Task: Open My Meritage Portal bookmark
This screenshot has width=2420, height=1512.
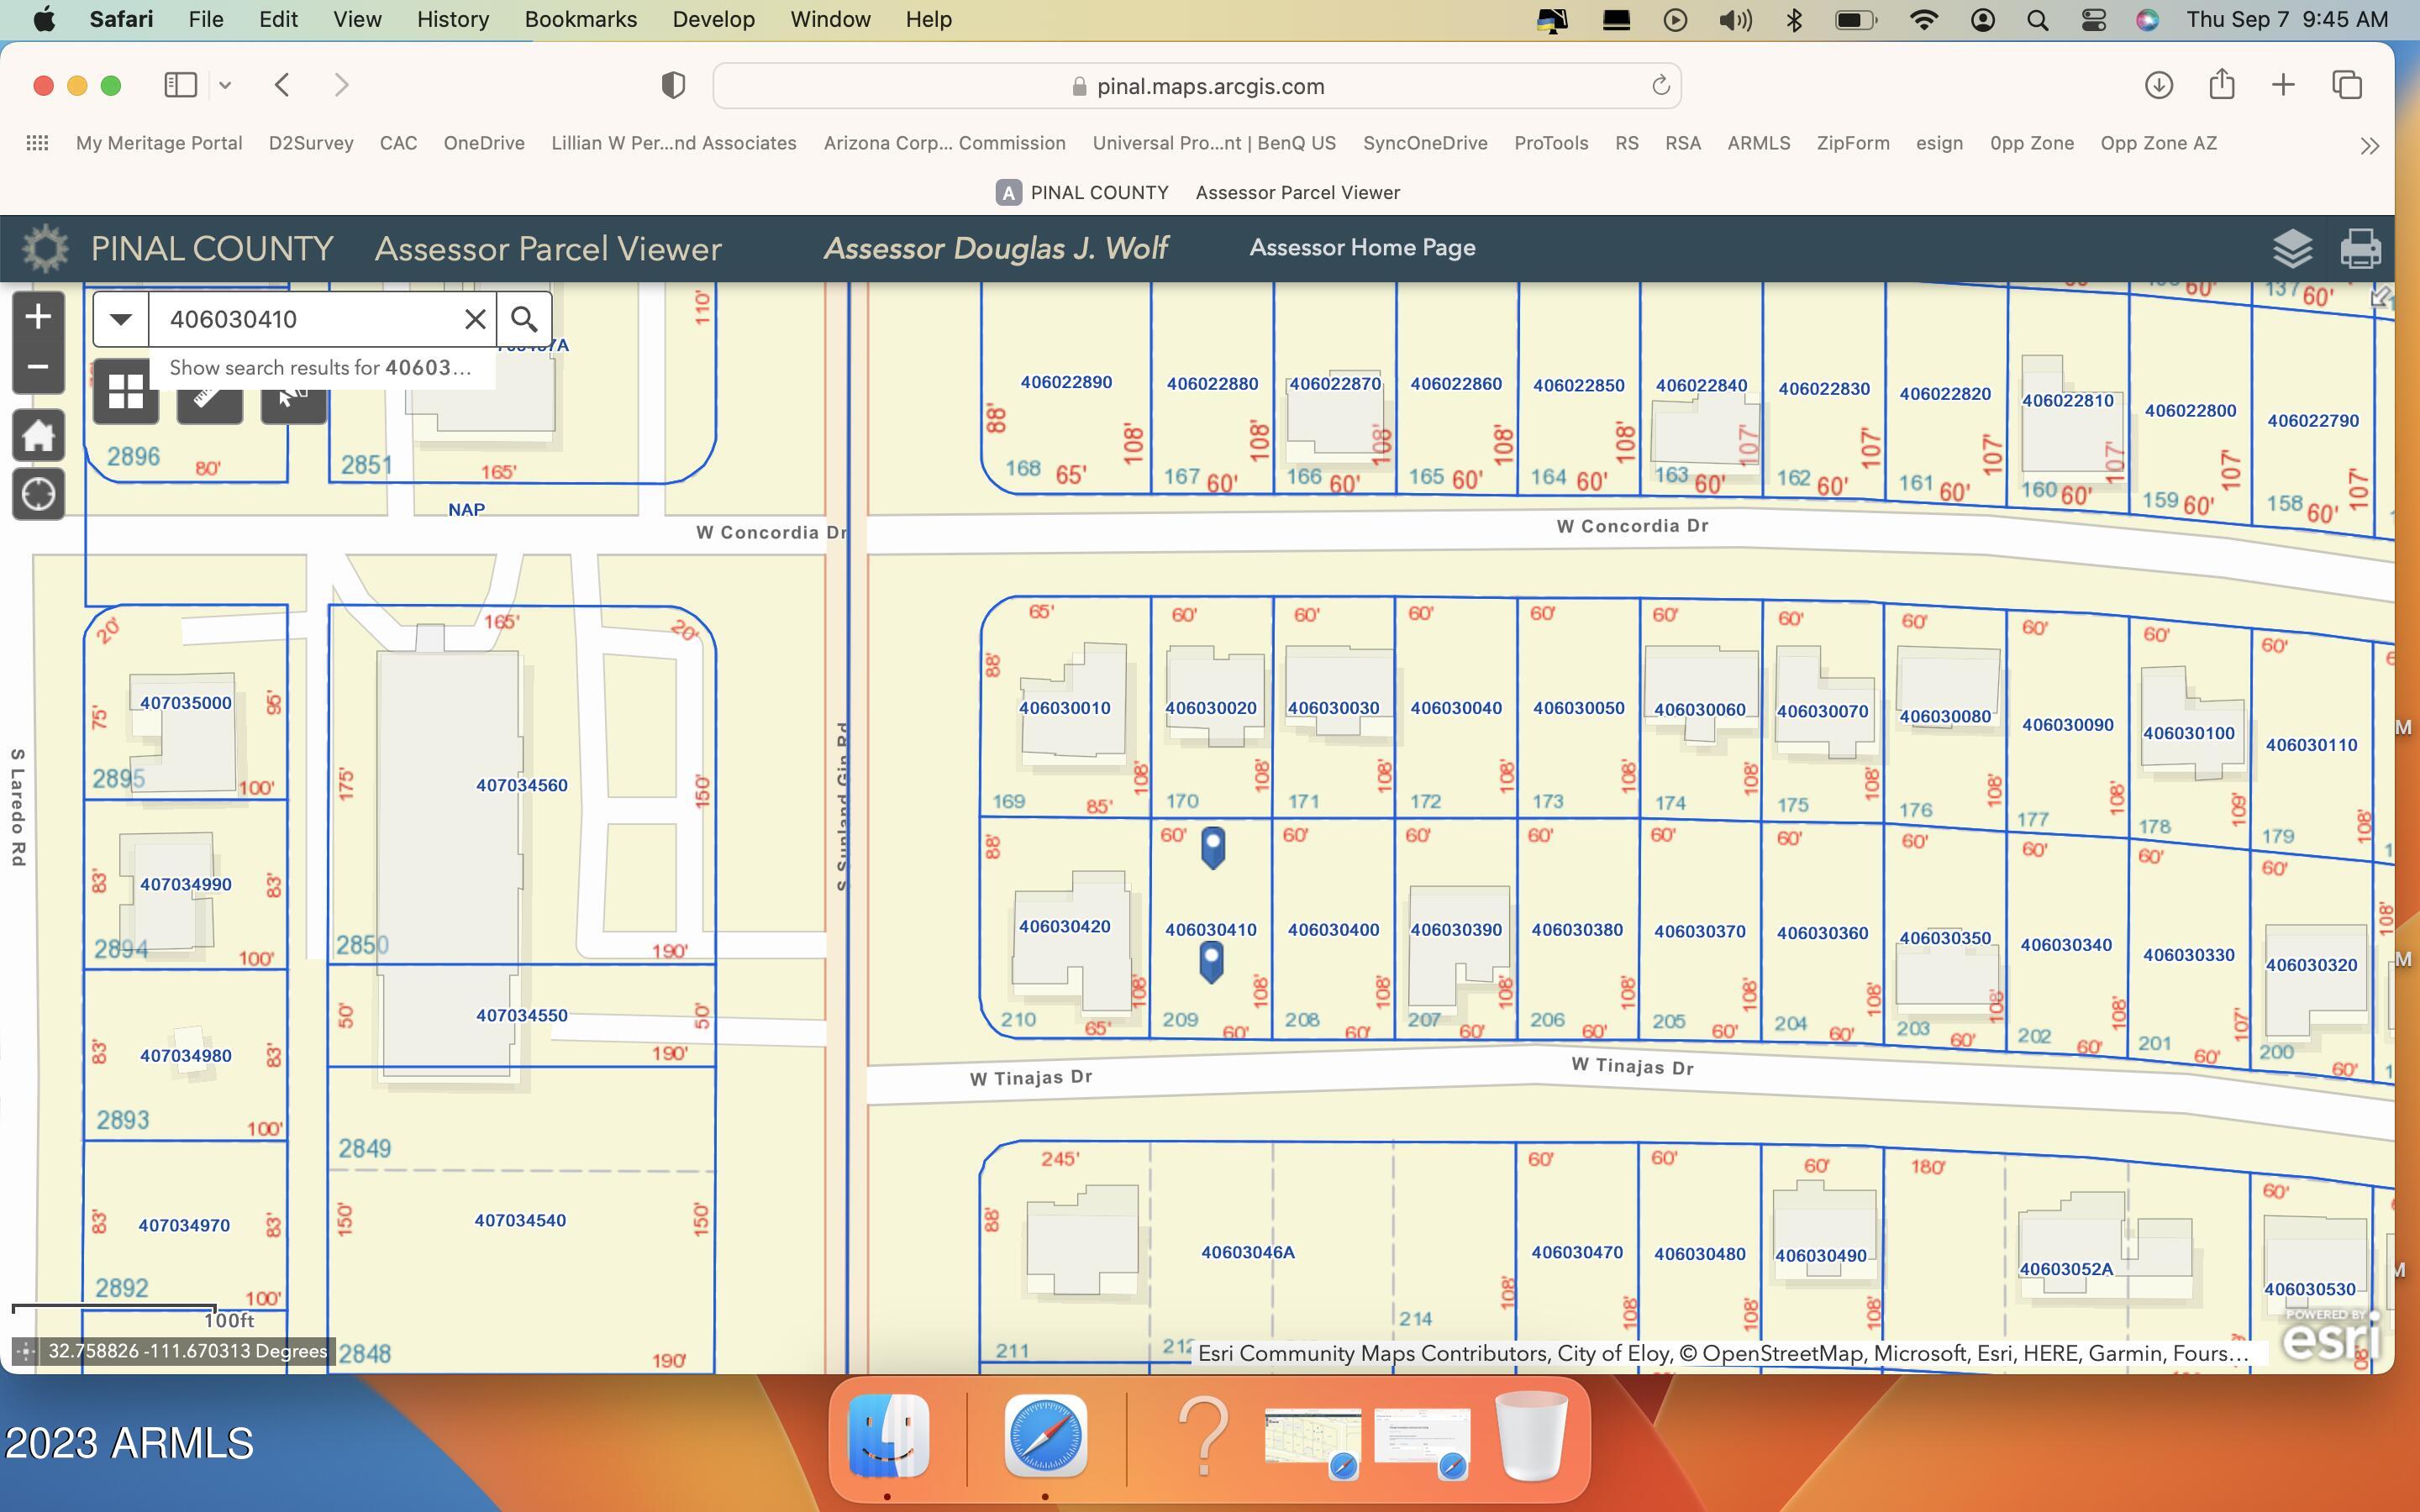Action: pos(159,143)
